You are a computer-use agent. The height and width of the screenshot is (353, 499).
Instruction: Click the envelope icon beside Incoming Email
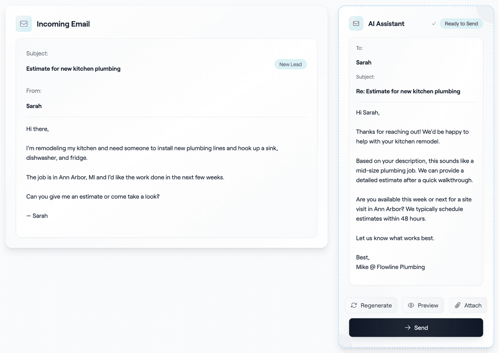coord(24,23)
